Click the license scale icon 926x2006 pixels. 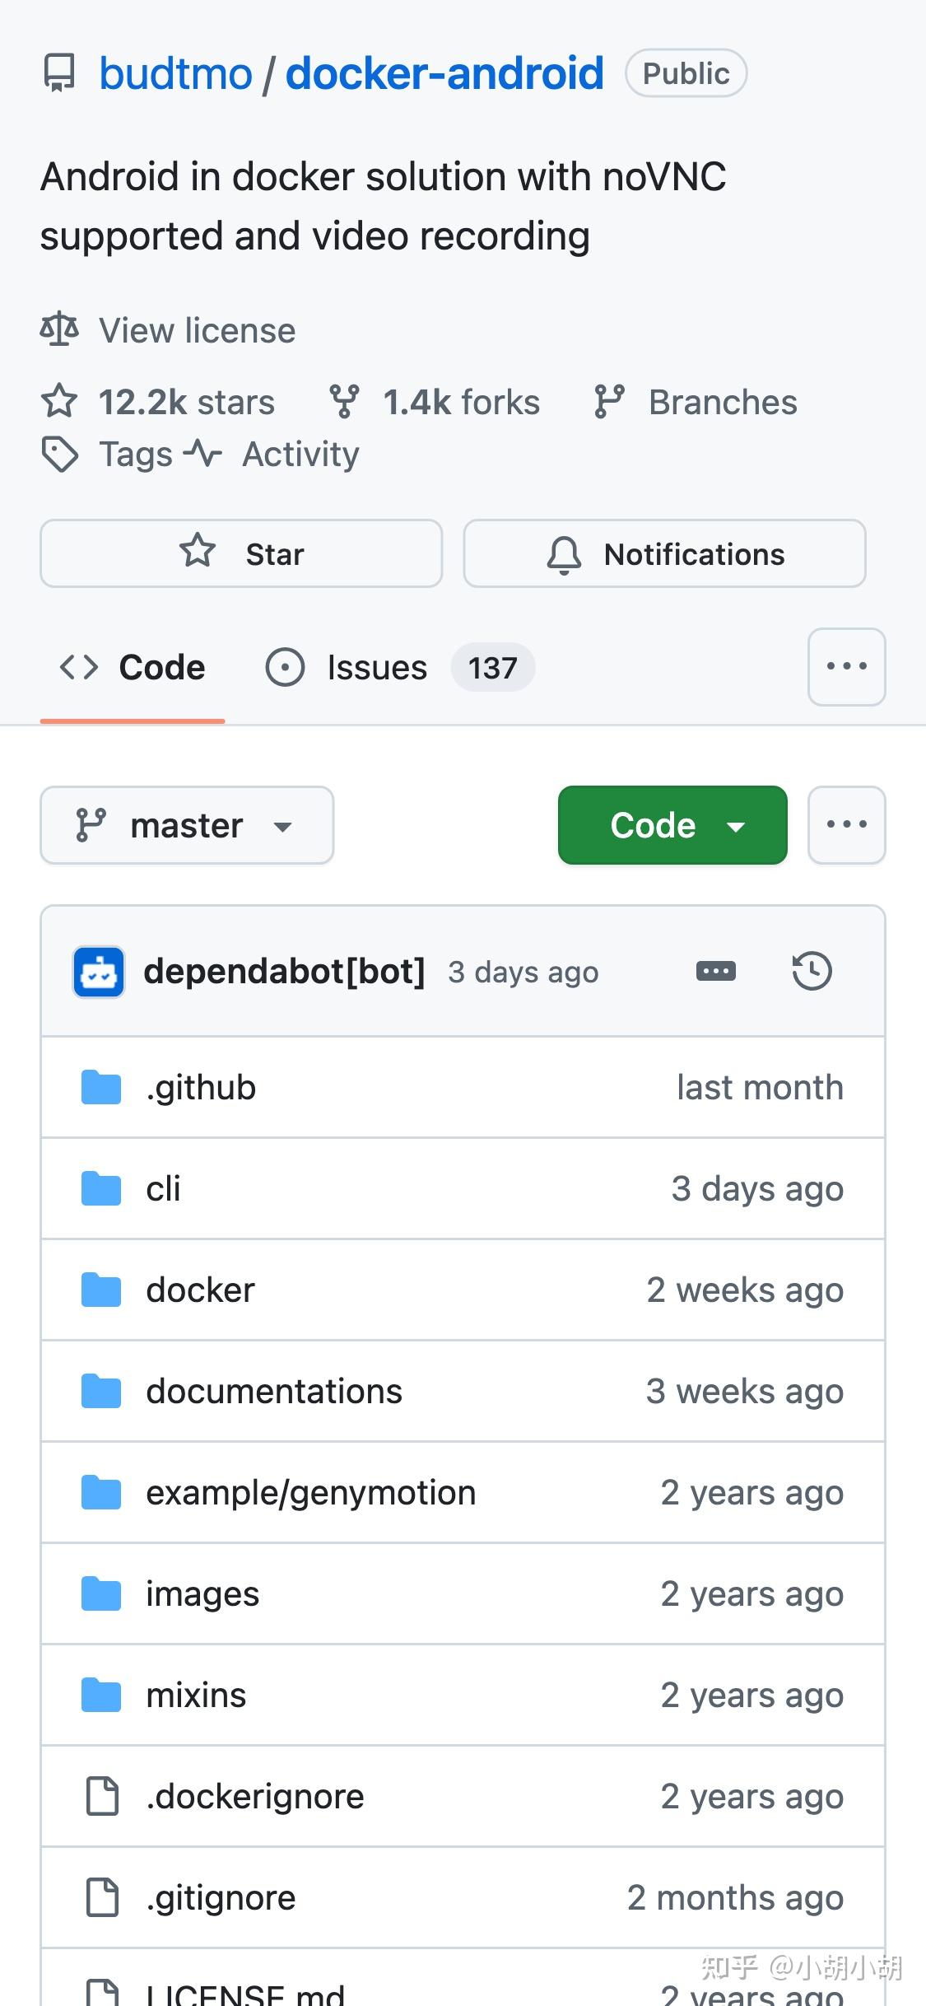click(59, 330)
